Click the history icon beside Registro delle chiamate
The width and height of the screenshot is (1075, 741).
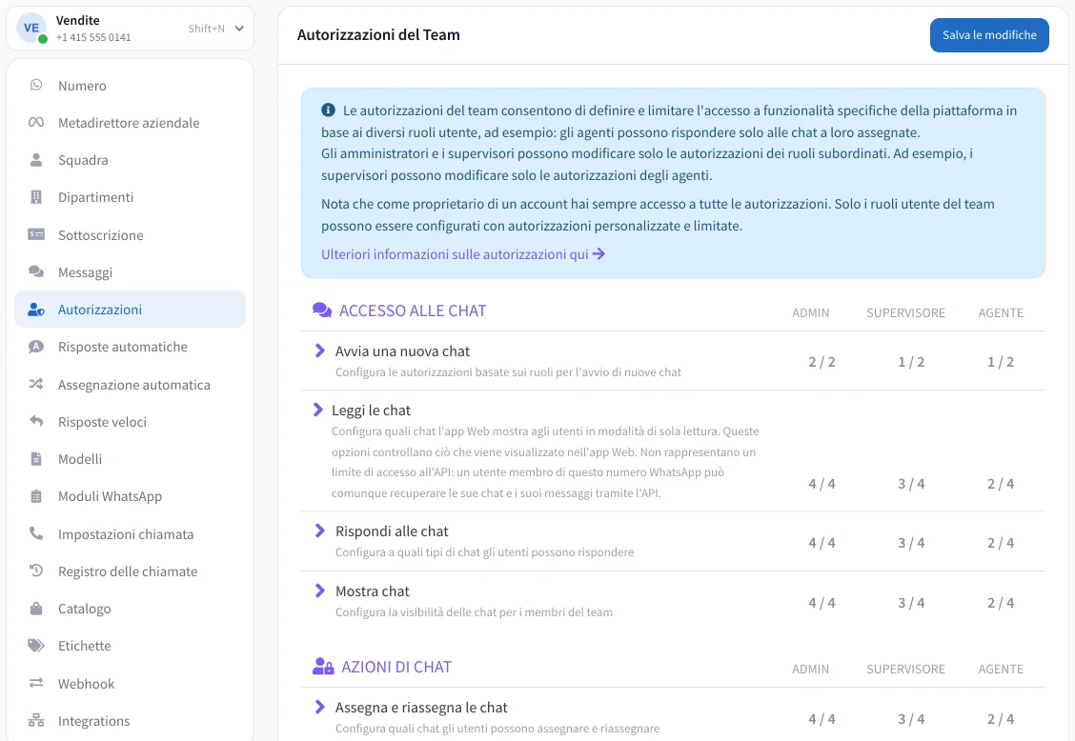click(36, 571)
